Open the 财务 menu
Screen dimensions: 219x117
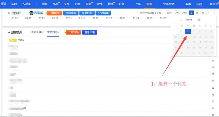click(x=121, y=4)
